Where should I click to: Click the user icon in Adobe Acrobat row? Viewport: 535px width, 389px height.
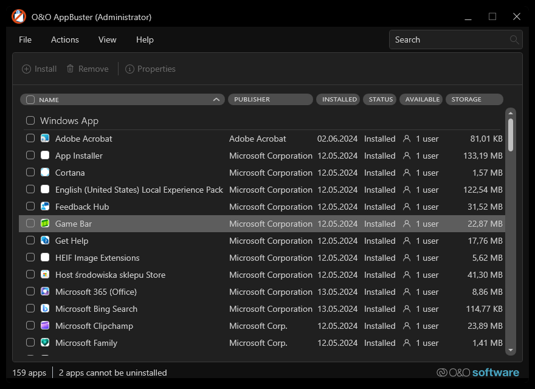(407, 139)
